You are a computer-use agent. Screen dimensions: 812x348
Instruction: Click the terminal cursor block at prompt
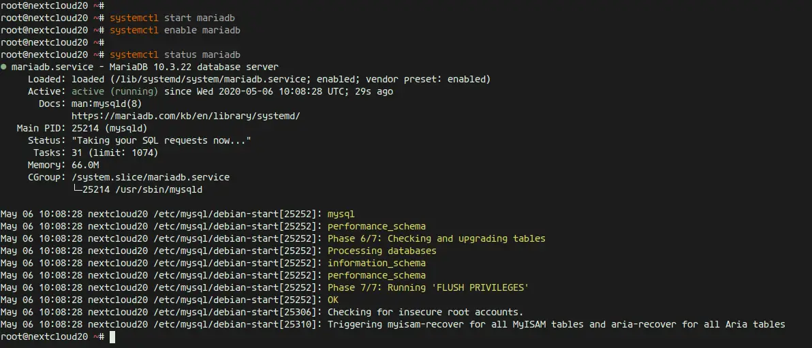(x=112, y=337)
